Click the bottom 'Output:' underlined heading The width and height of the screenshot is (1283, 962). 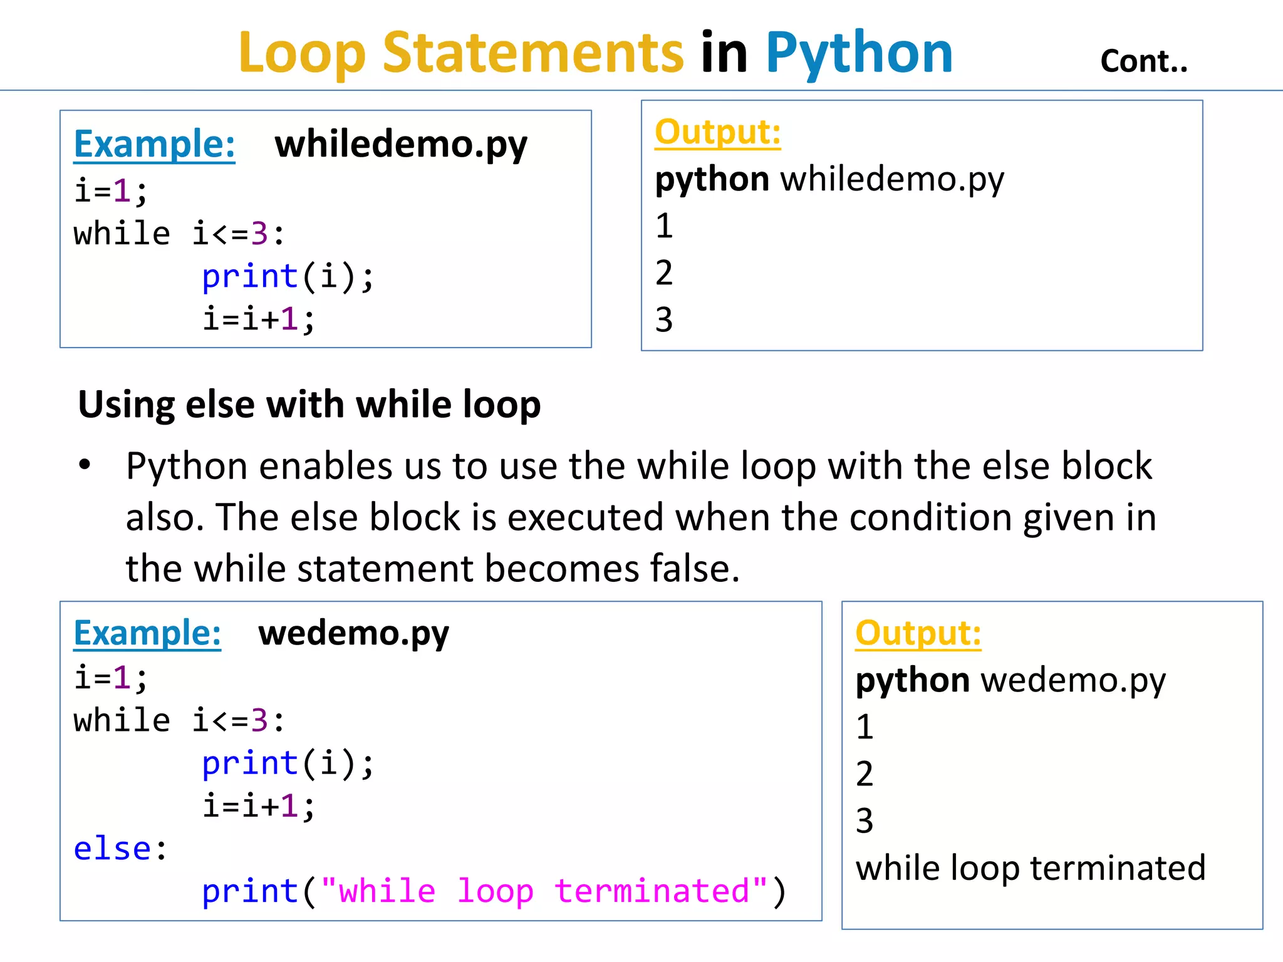click(x=918, y=633)
